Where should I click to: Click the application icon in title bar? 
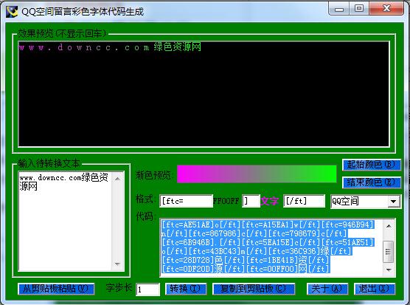(12, 12)
